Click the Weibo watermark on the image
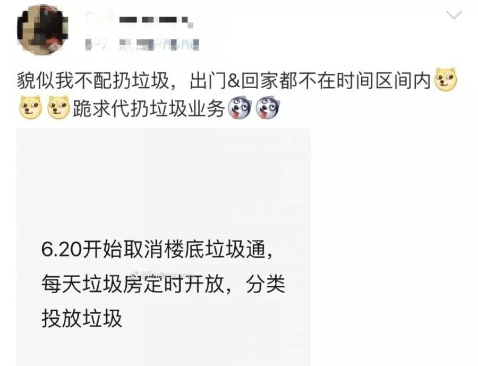The image size is (478, 366). [162, 274]
